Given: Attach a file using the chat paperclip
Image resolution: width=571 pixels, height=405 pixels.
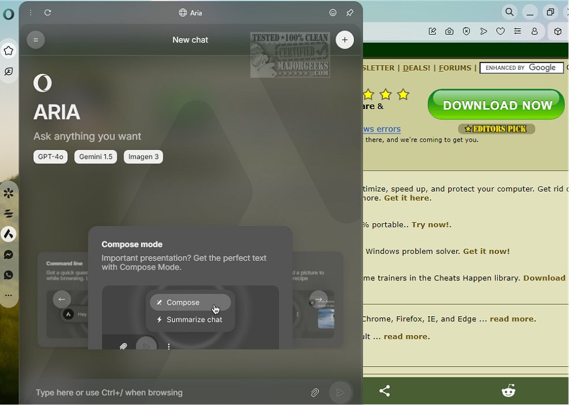Looking at the screenshot, I should pyautogui.click(x=315, y=393).
